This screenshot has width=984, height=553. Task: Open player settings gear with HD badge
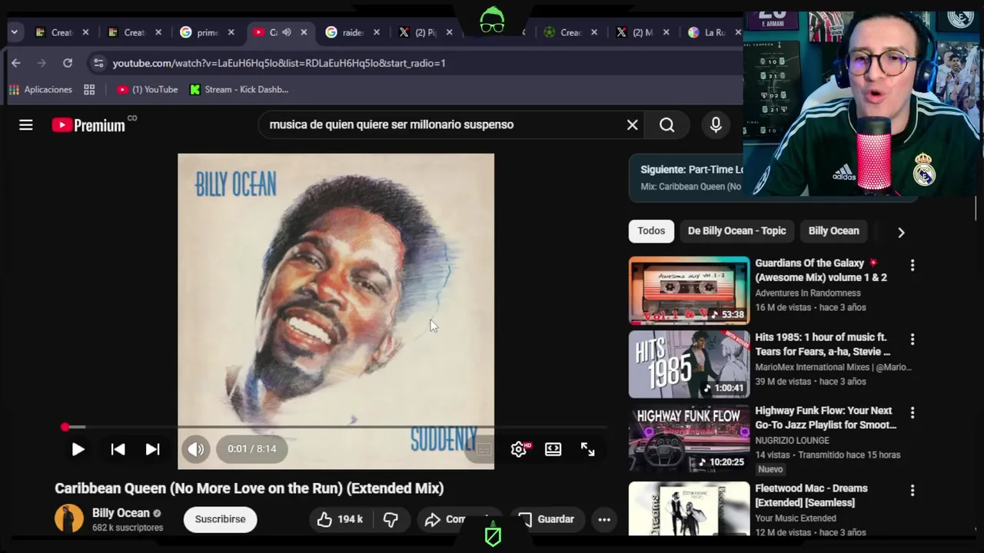pos(519,449)
